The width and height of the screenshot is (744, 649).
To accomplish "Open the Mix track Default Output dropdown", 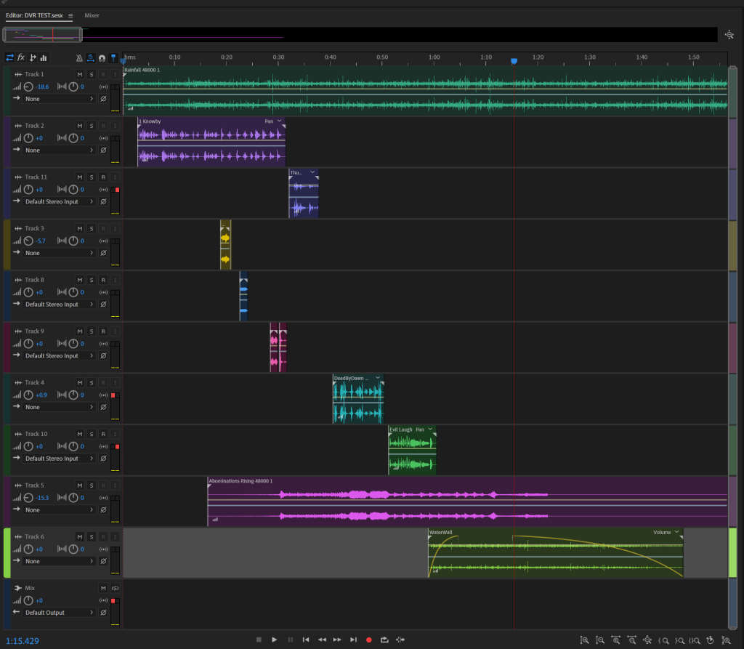I will pos(59,613).
